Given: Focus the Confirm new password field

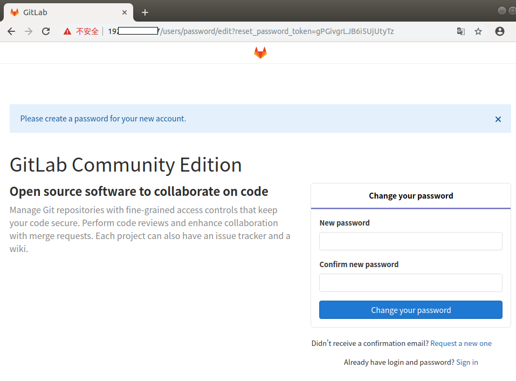Looking at the screenshot, I should [411, 283].
